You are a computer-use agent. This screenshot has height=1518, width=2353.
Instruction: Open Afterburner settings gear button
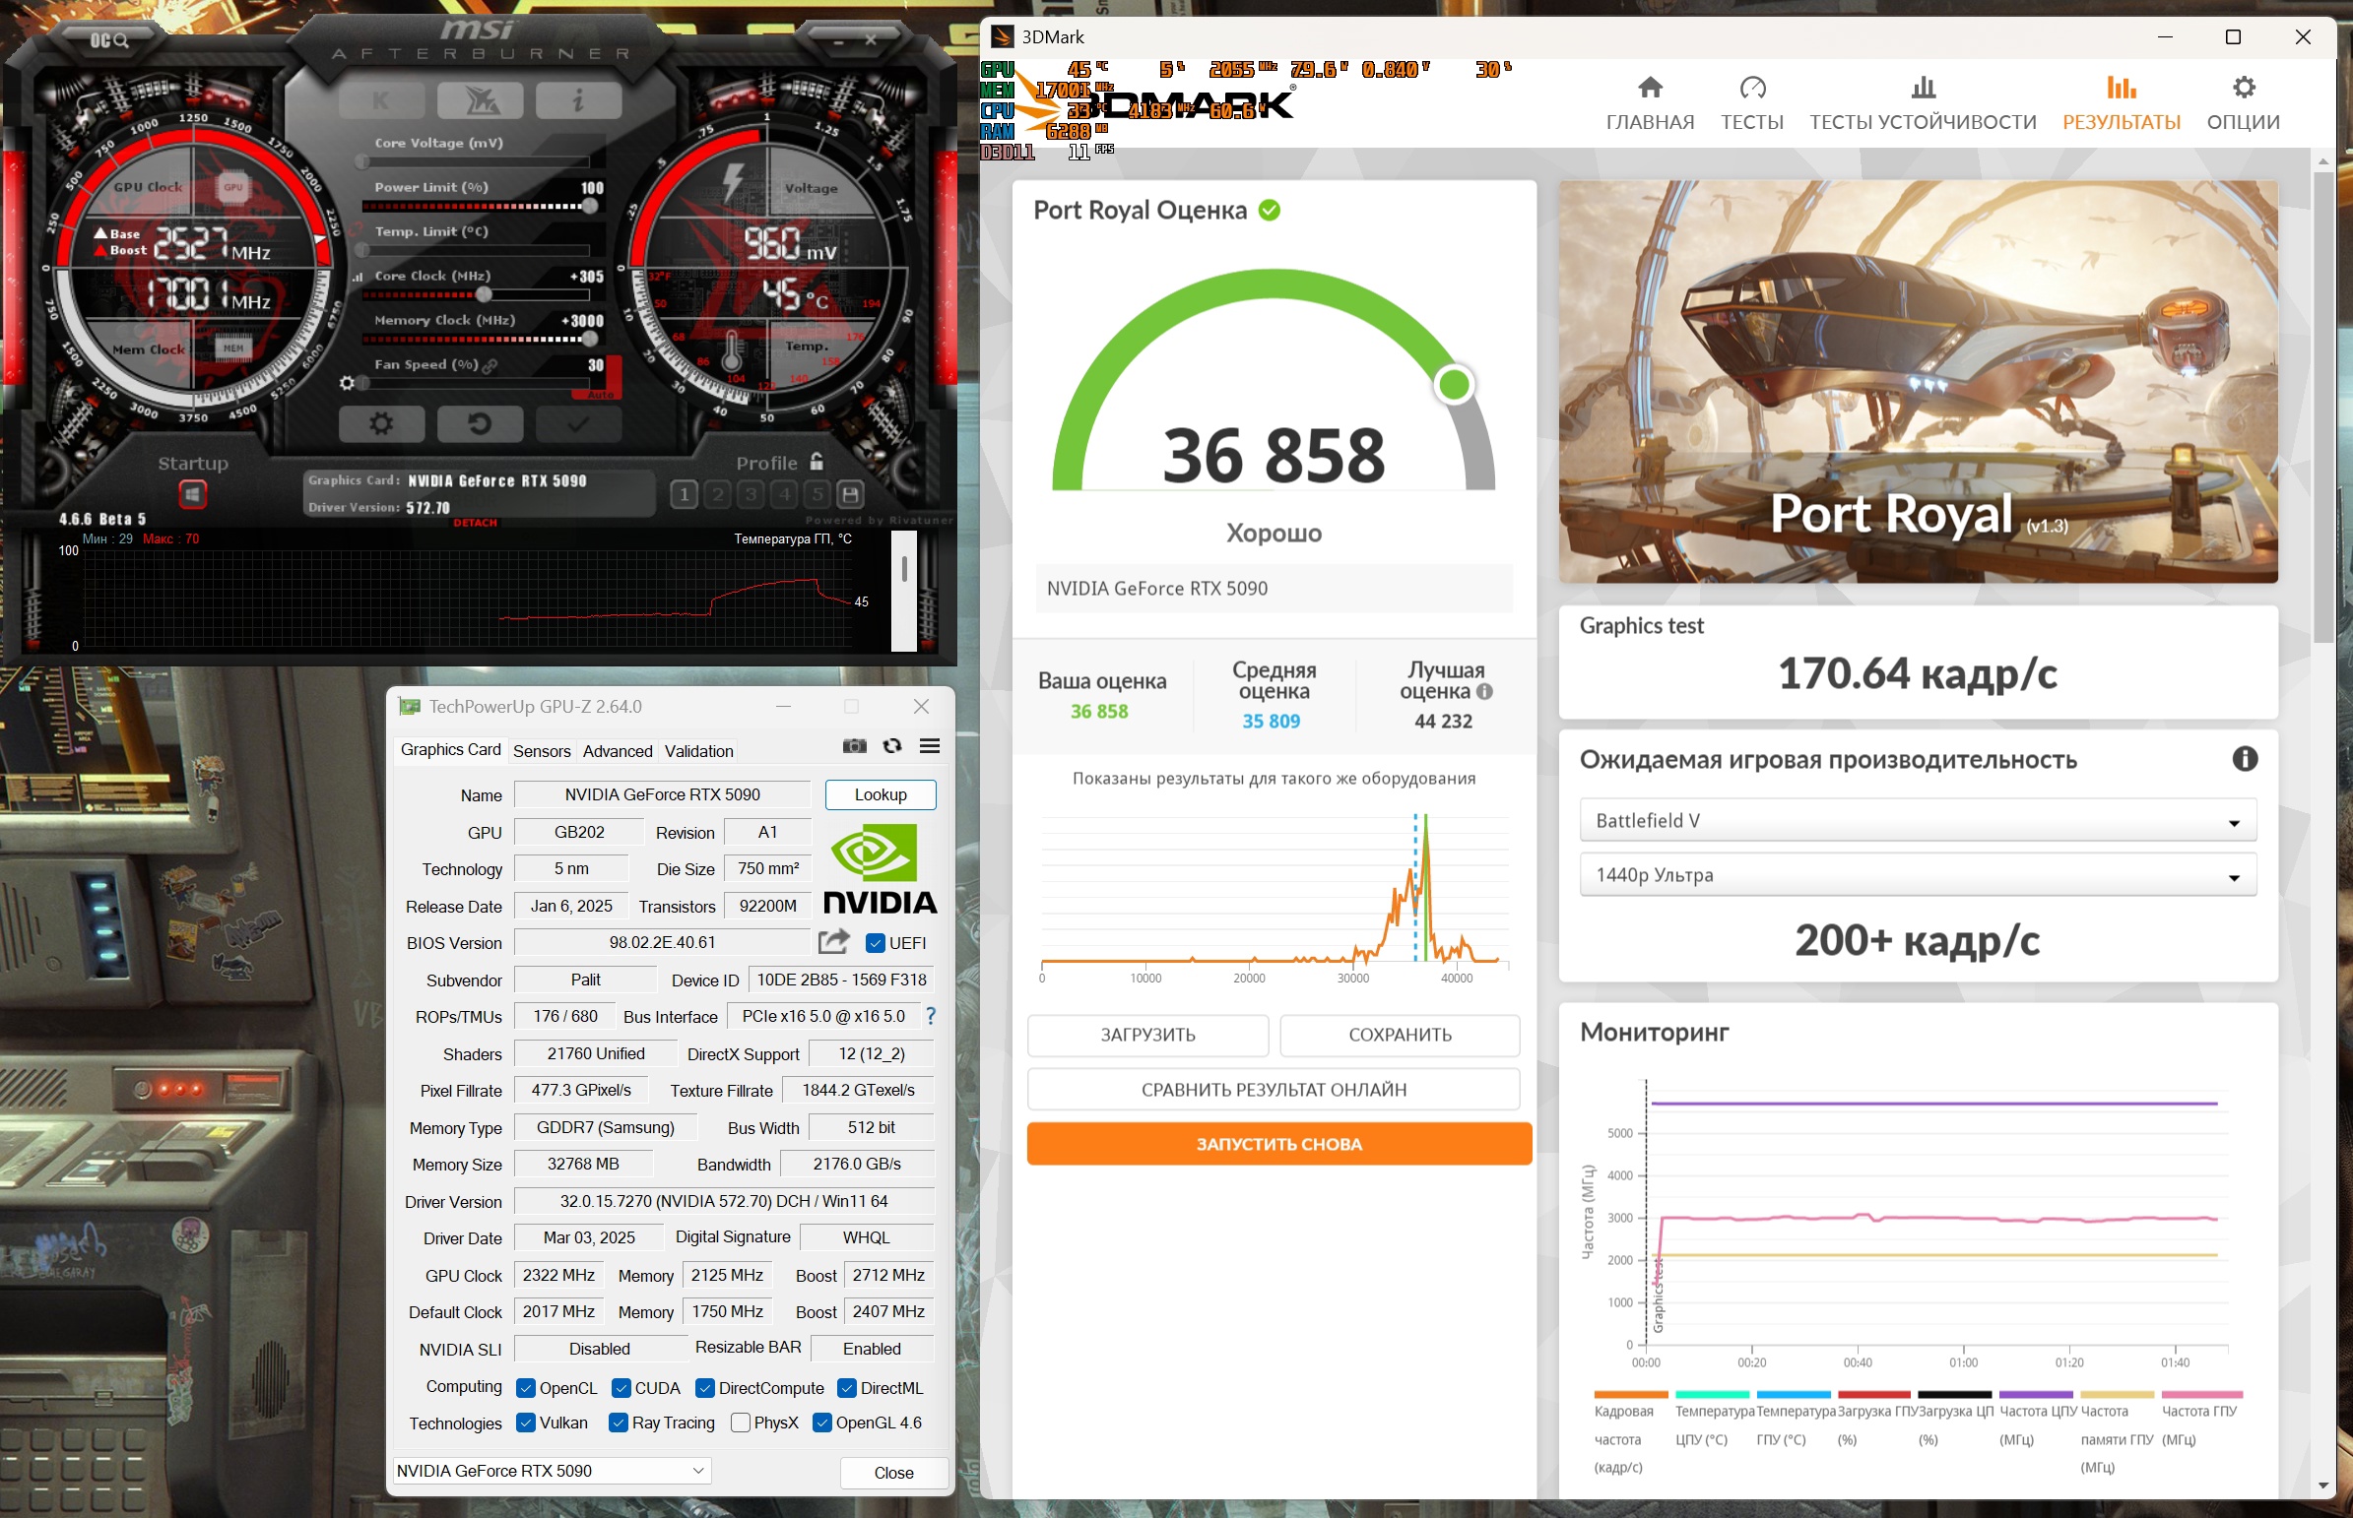381,425
